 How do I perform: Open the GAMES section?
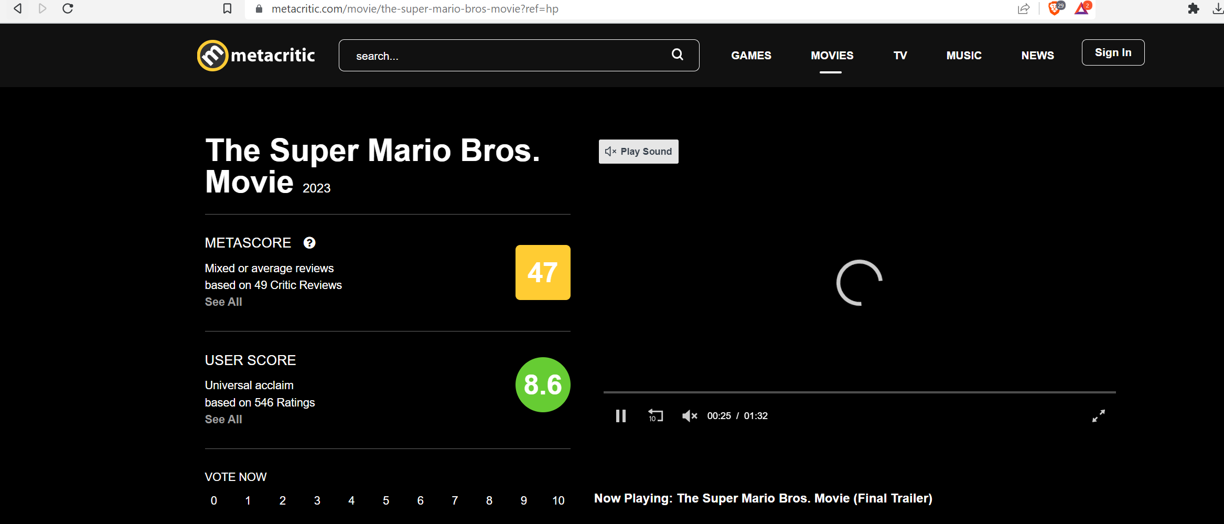tap(751, 55)
